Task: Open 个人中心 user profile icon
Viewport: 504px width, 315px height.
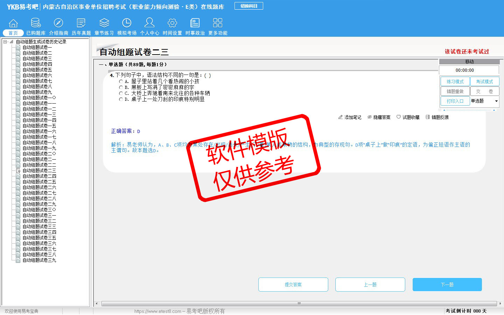Action: (149, 23)
